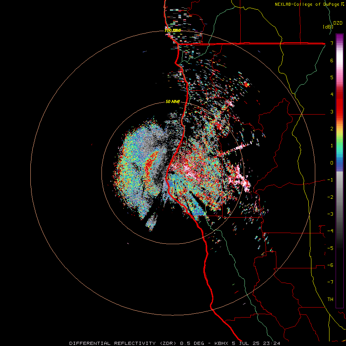This screenshot has height=346, width=346.
Task: Click the 2 tick label on scale
Action: pyautogui.click(x=332, y=129)
